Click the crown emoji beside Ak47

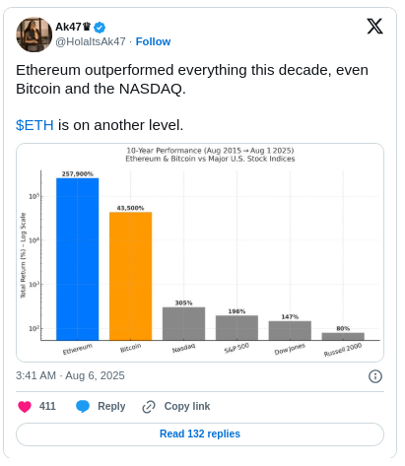87,27
